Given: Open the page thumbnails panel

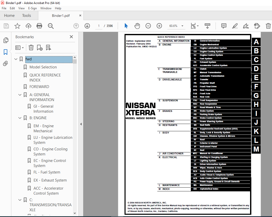Looking at the screenshot, I should pyautogui.click(x=6, y=40).
